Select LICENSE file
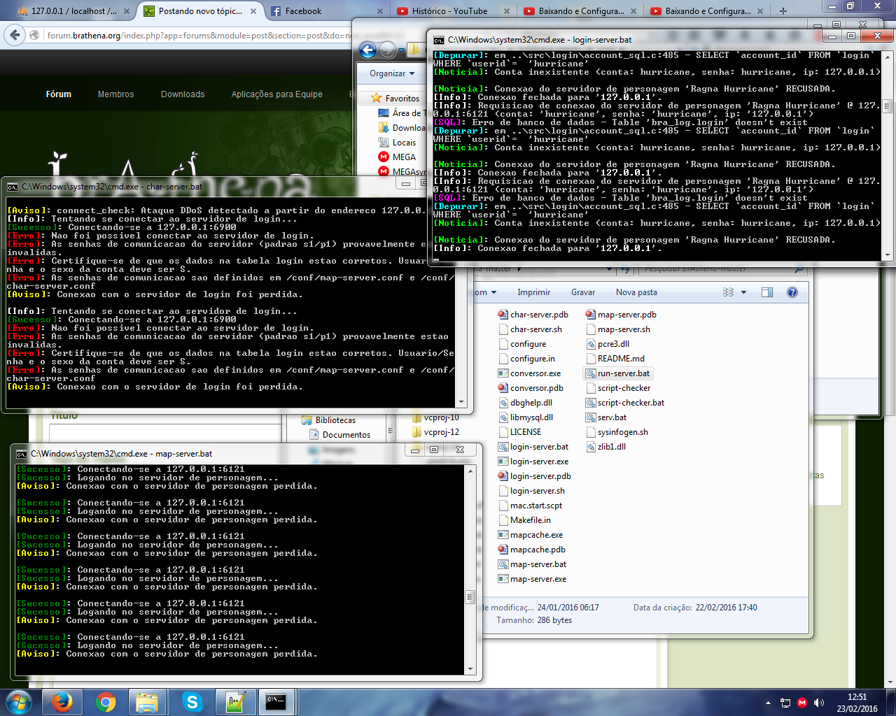This screenshot has height=716, width=896. 520,432
